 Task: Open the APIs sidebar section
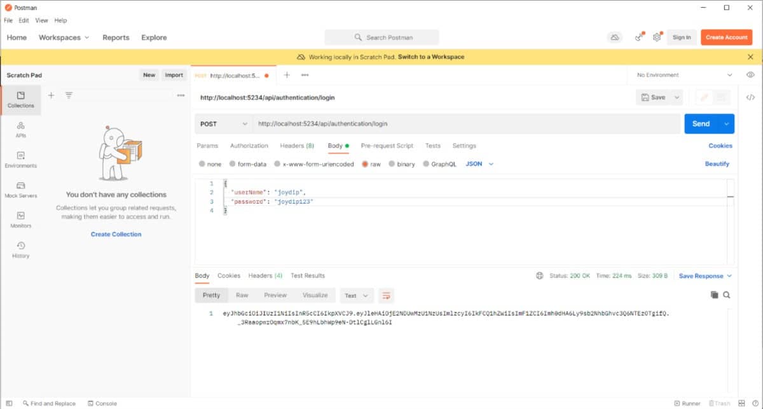click(20, 130)
